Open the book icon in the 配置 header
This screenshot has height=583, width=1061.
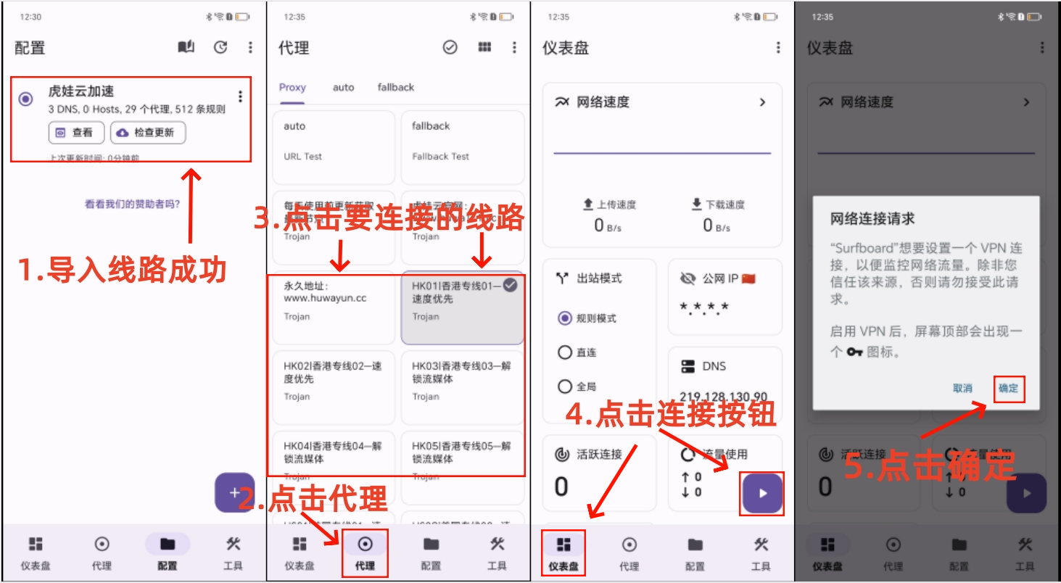(186, 47)
